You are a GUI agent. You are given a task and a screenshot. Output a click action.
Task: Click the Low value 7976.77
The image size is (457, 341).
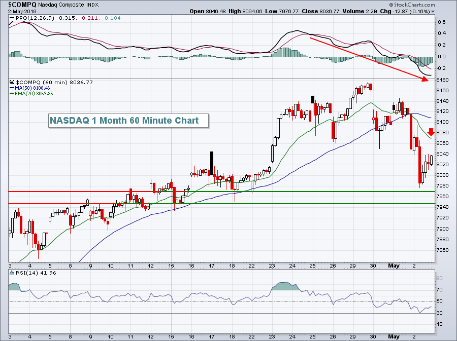pos(288,11)
